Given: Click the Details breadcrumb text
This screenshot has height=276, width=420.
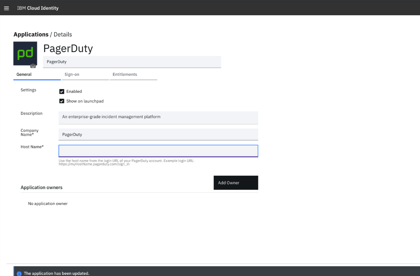Looking at the screenshot, I should coord(63,34).
